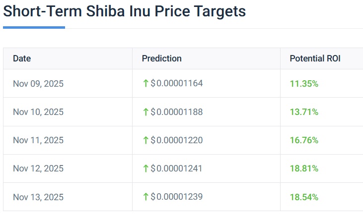Click the Nov 13, 2025 date cell
The image size is (363, 221).
tap(38, 197)
